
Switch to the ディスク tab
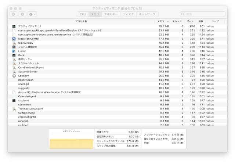coord(128,14)
